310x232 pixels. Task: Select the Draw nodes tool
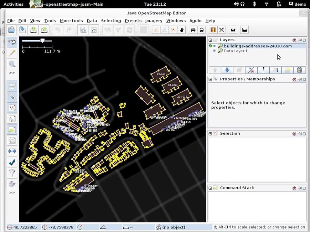12,53
